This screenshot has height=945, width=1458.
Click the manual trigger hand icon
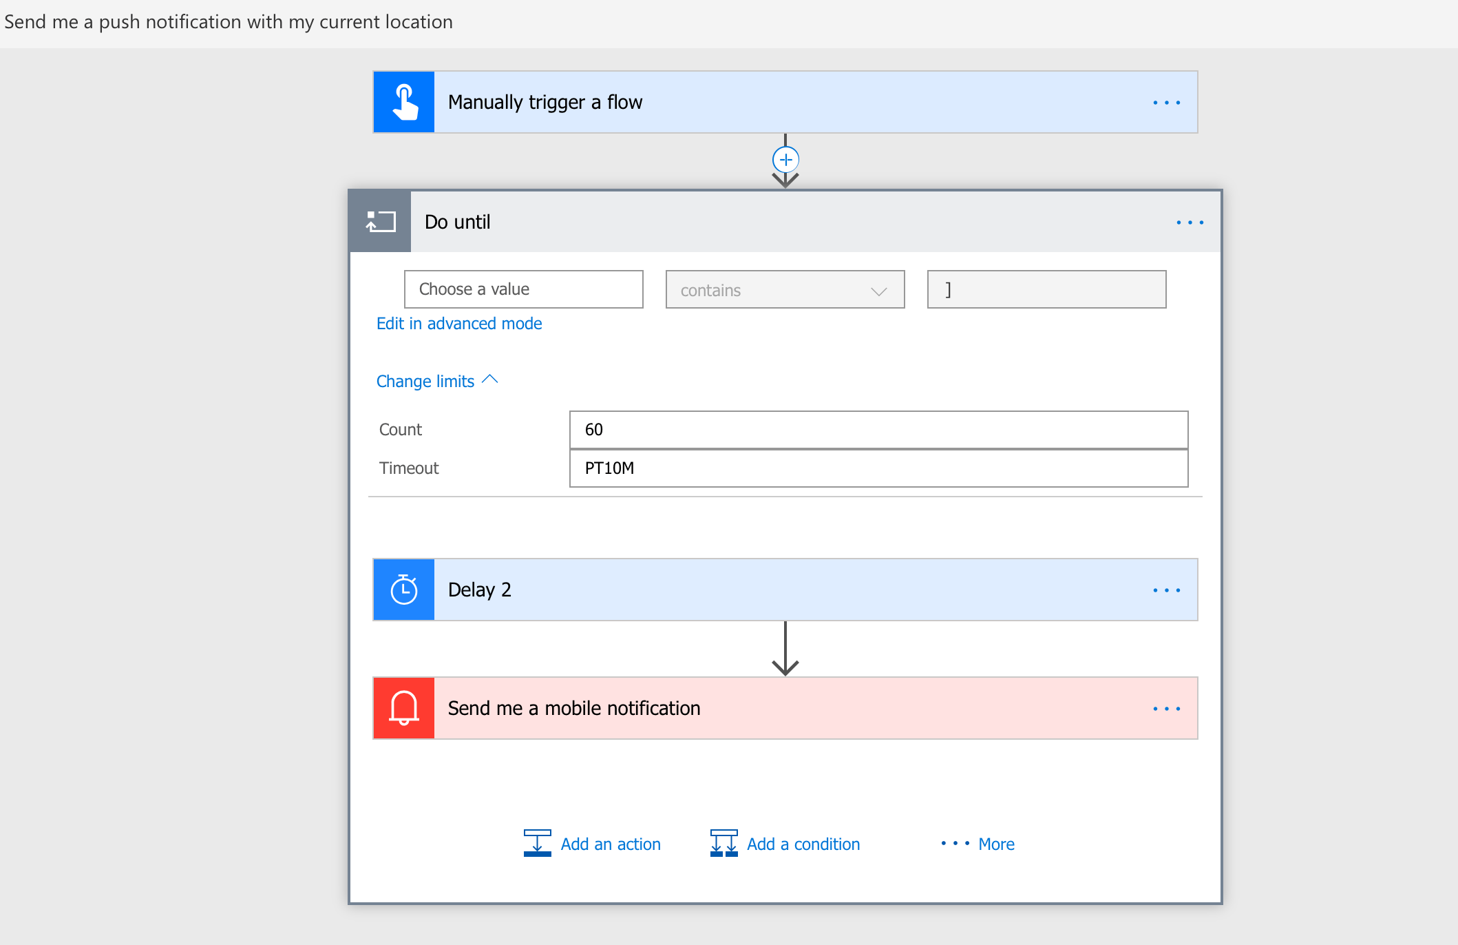click(404, 102)
